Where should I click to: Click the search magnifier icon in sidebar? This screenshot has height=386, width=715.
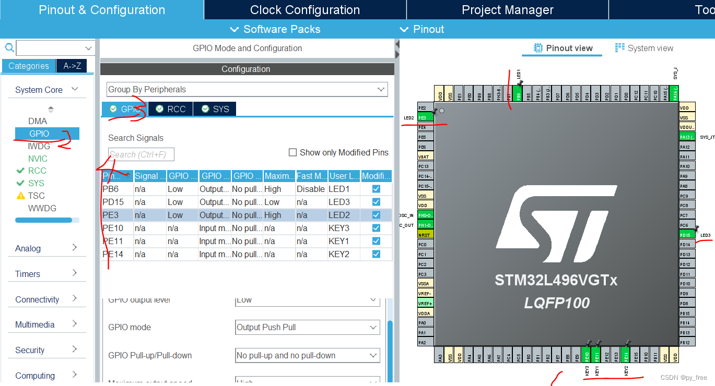coord(9,47)
